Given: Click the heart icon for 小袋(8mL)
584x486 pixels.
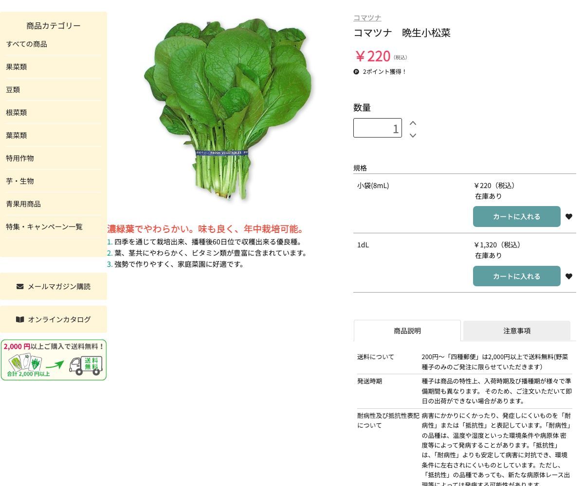Looking at the screenshot, I should (568, 217).
